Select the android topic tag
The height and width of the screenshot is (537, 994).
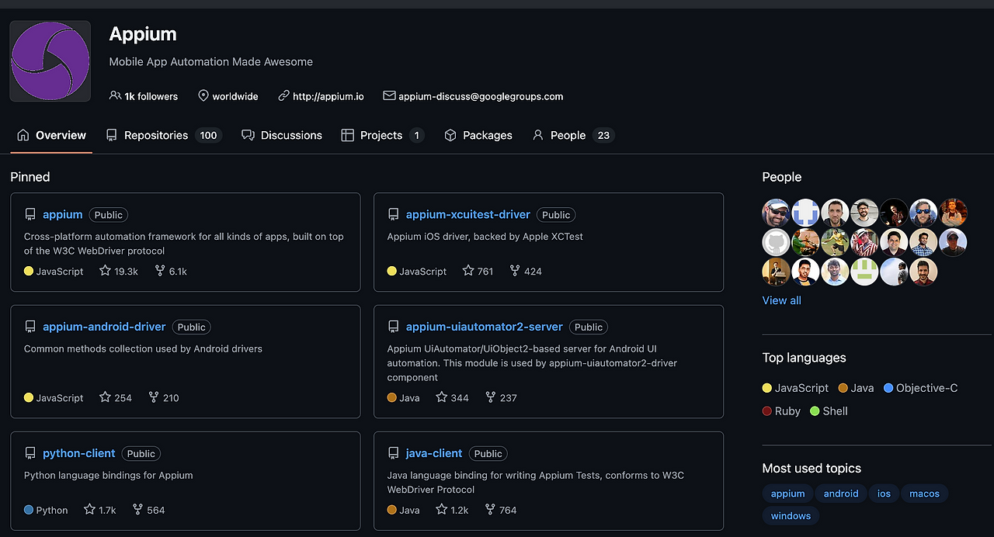coord(841,494)
